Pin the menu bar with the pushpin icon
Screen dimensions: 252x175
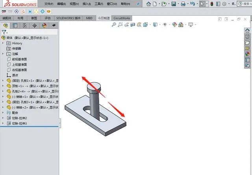click(138, 4)
